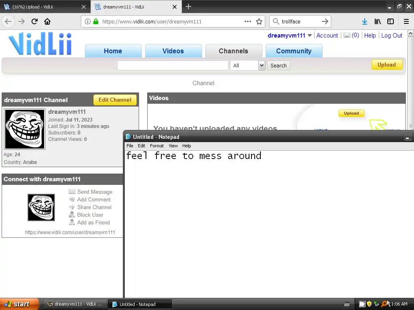Open the Notepad File menu
The height and width of the screenshot is (310, 414).
(130, 146)
